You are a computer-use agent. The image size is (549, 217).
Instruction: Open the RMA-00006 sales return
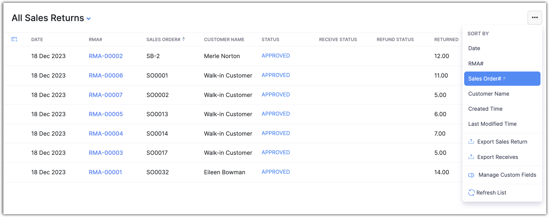(x=106, y=75)
